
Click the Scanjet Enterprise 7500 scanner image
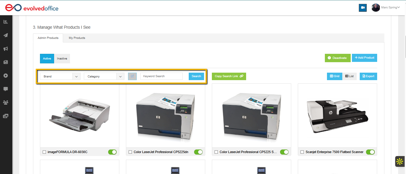tap(337, 115)
